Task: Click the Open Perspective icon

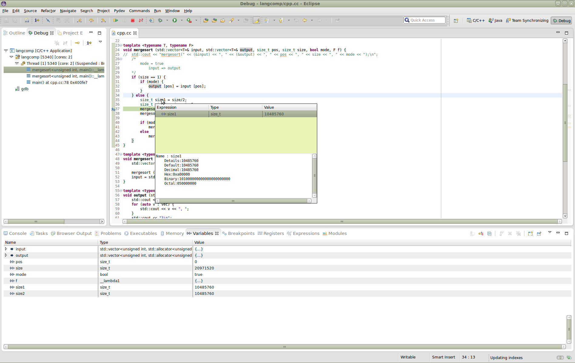Action: [456, 21]
